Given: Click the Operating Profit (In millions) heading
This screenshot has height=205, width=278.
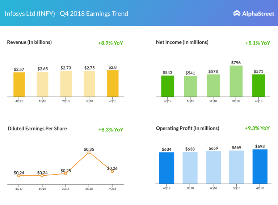Looking at the screenshot, I should [x=188, y=128].
